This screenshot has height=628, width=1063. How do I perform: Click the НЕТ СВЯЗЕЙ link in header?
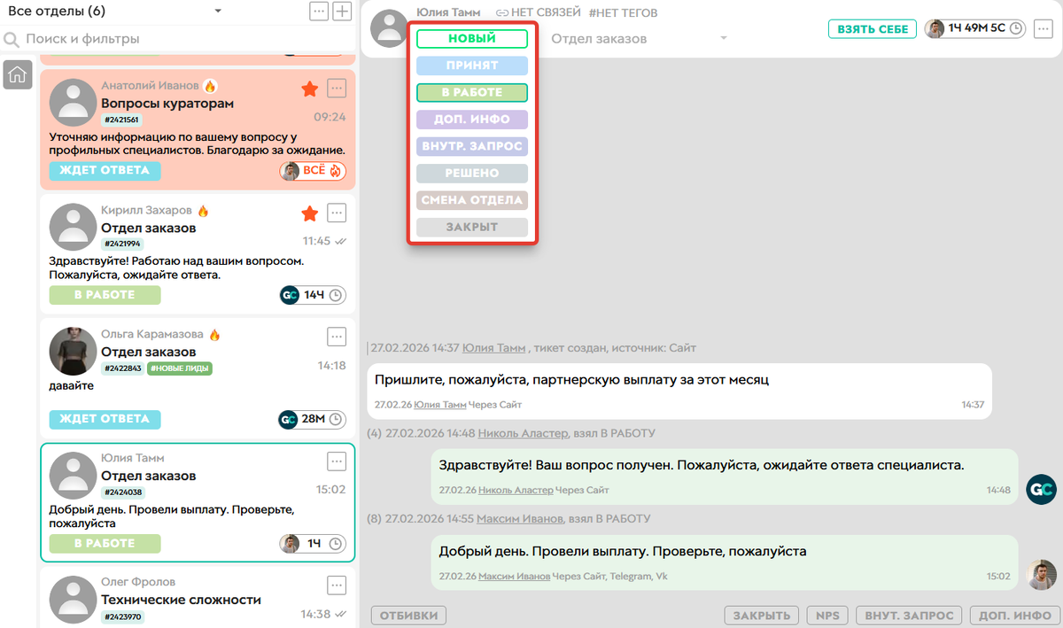539,12
